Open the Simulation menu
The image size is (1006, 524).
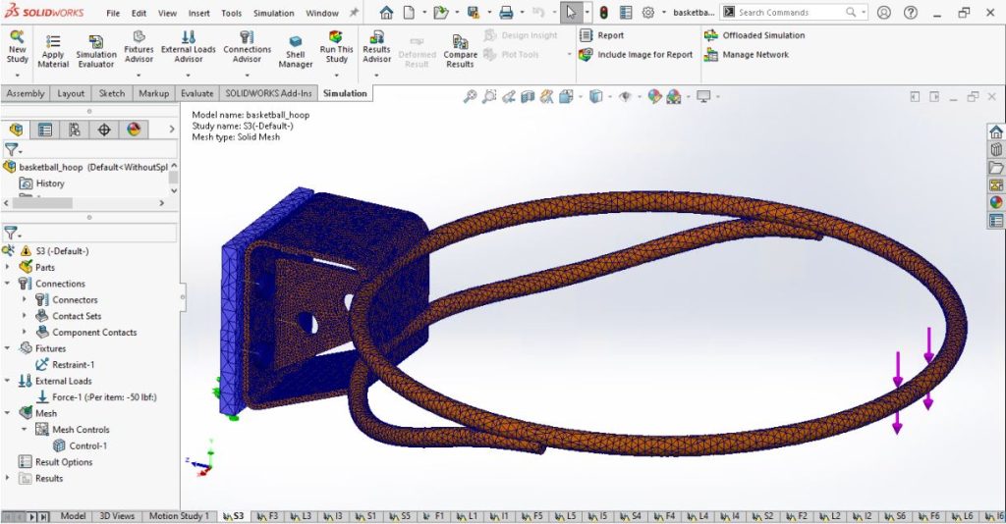273,14
